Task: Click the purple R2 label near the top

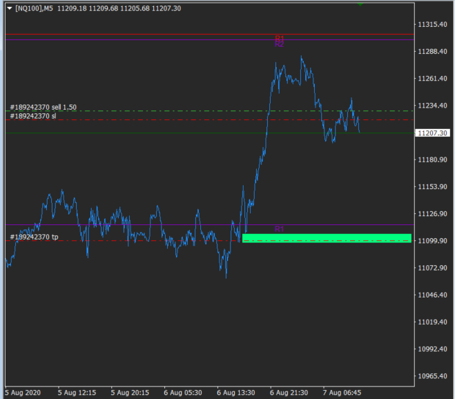Action: 279,44
